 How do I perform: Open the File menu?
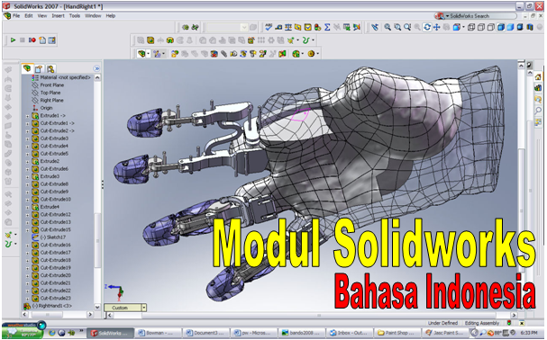pos(16,16)
